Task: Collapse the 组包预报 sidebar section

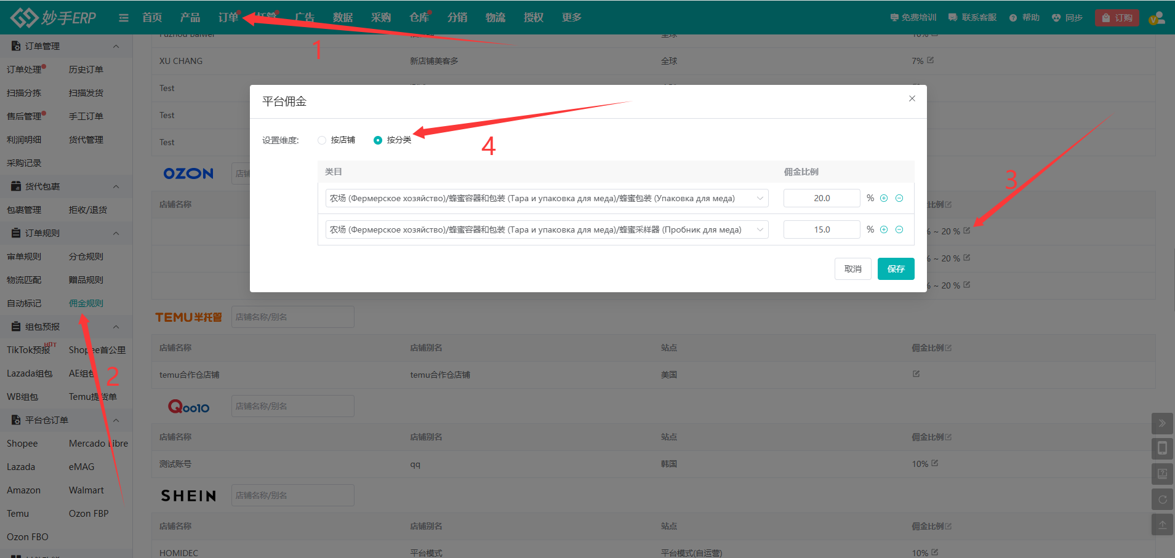Action: [116, 327]
